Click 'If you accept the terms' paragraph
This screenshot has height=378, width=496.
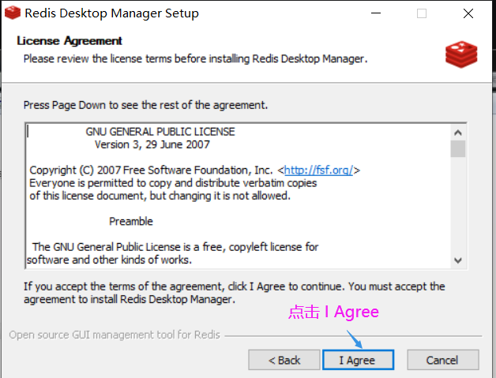(234, 293)
